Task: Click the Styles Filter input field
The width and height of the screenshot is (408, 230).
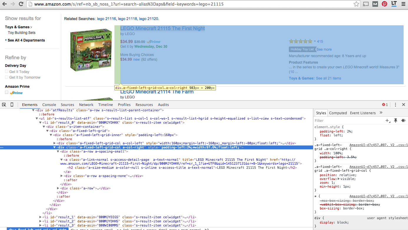Action: click(349, 120)
